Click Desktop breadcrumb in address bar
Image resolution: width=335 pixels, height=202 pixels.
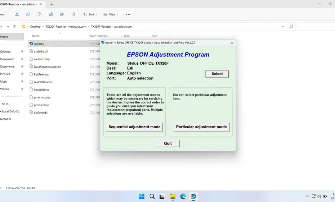click(35, 27)
